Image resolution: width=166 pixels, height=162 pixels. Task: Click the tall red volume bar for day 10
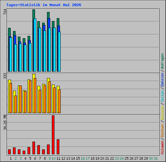(x=53, y=135)
